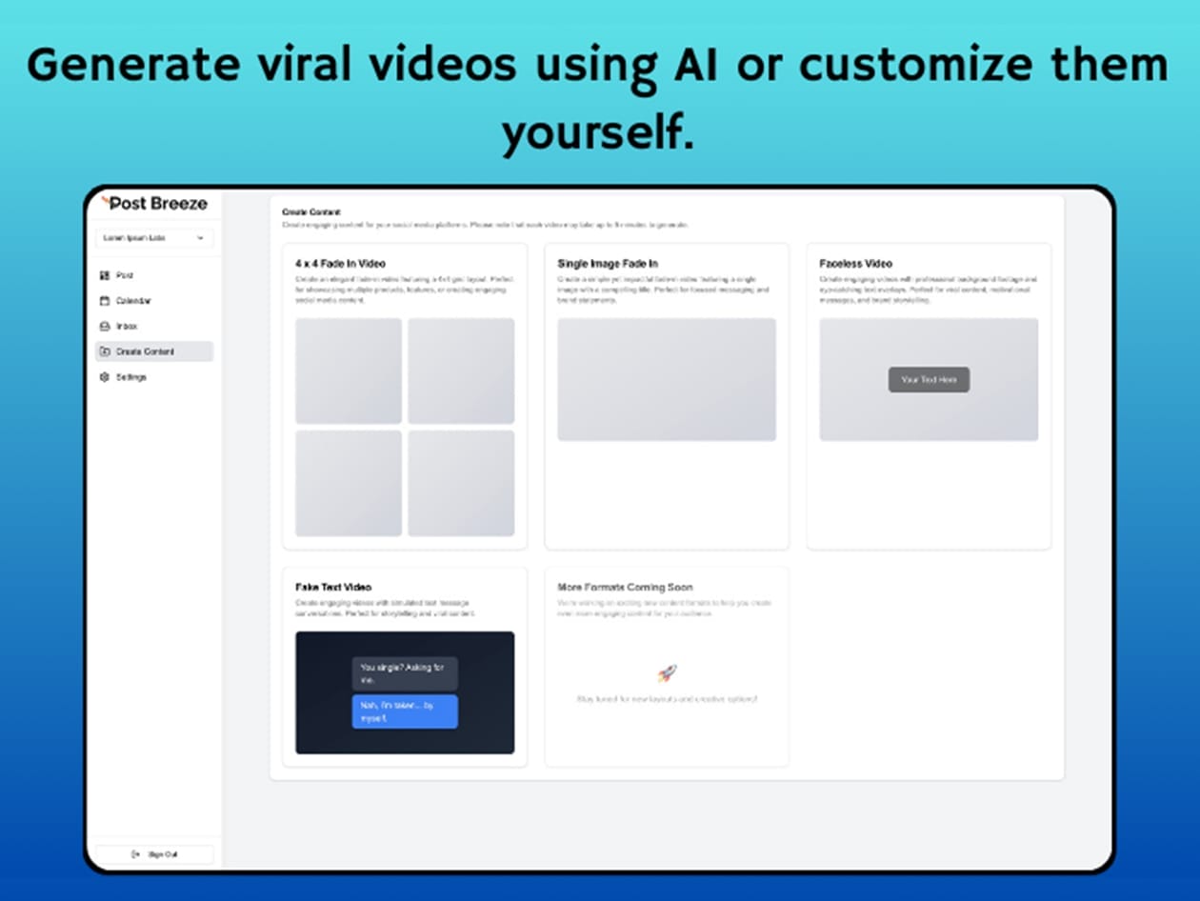Click the Your Text Here overlay label
Viewport: 1200px width, 901px height.
point(929,380)
